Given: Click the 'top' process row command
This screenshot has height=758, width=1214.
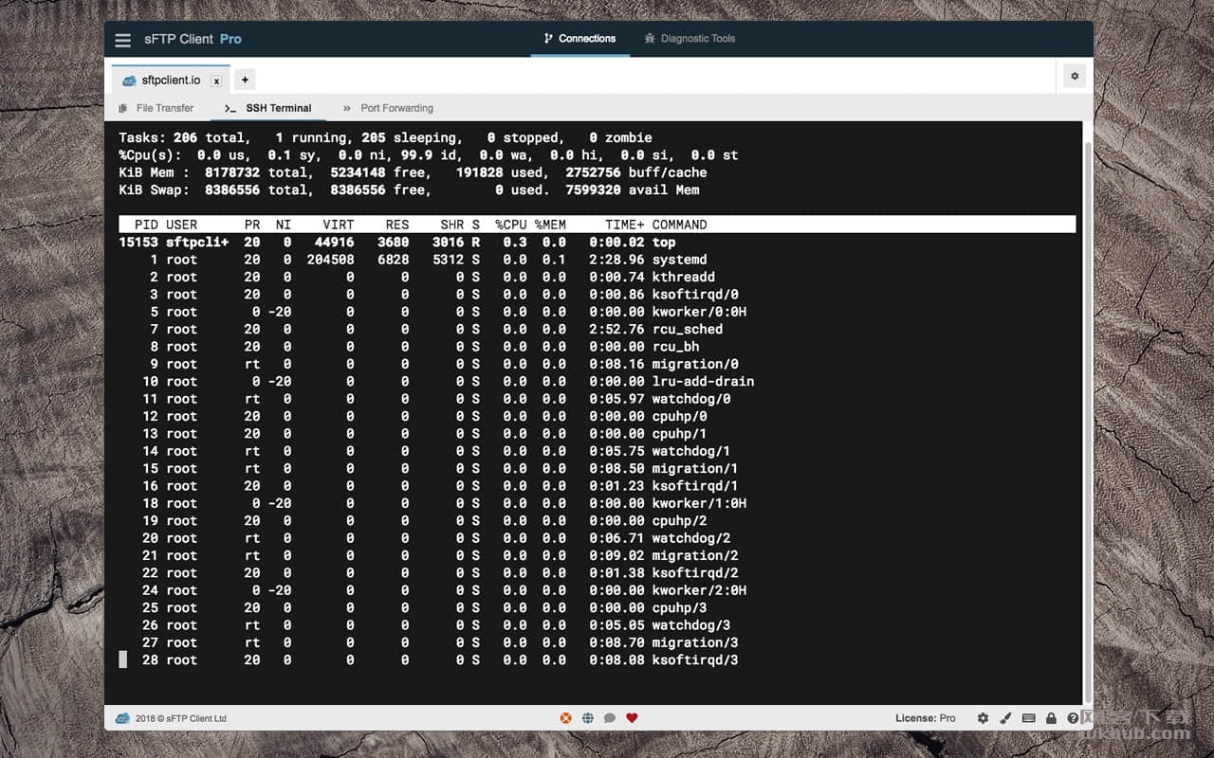Looking at the screenshot, I should 664,243.
